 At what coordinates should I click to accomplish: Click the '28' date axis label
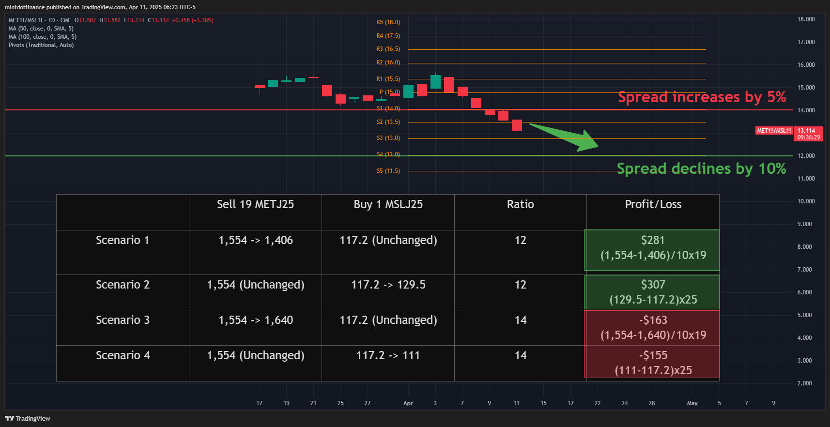click(x=652, y=403)
